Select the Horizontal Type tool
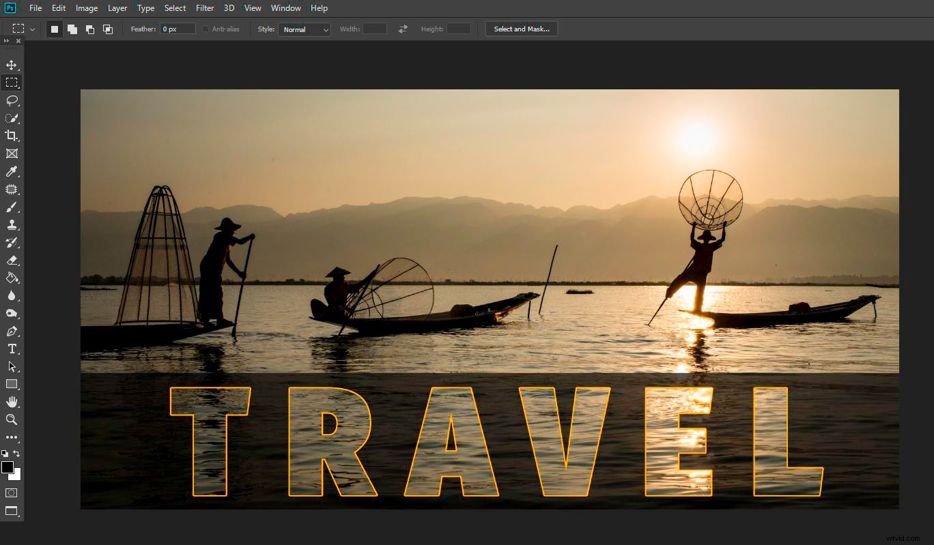 click(12, 349)
